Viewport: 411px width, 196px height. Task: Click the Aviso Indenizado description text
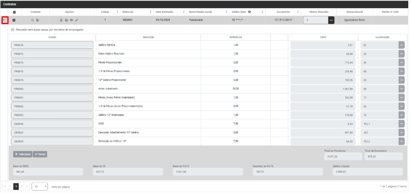coord(107,89)
